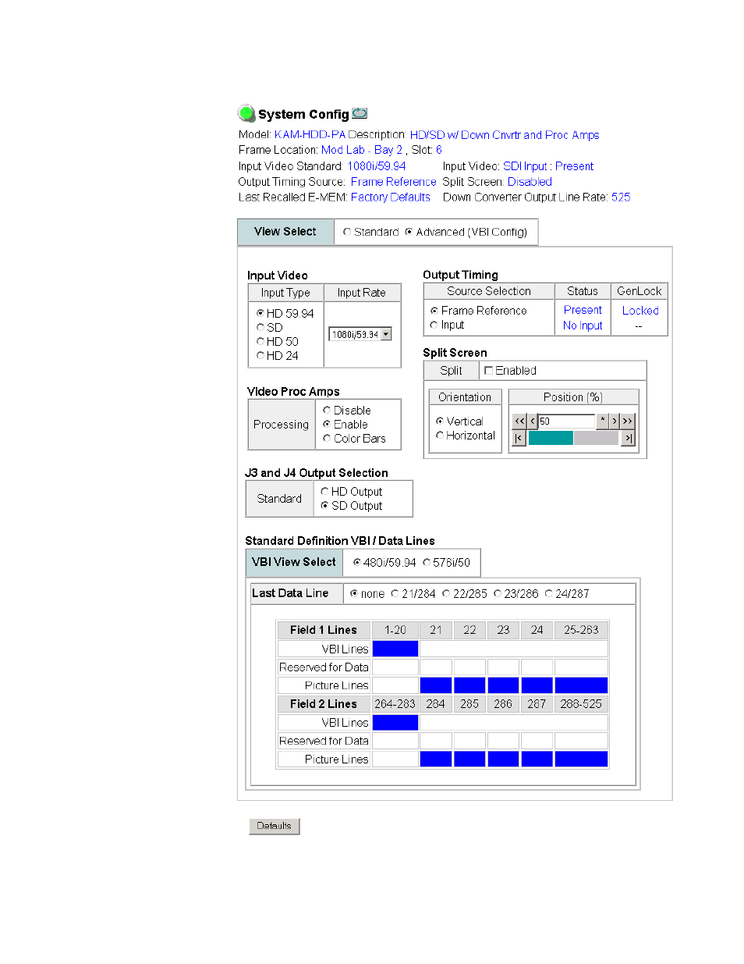Click the Locked GenLock status text
Image resolution: width=744 pixels, height=964 pixels.
click(x=640, y=311)
